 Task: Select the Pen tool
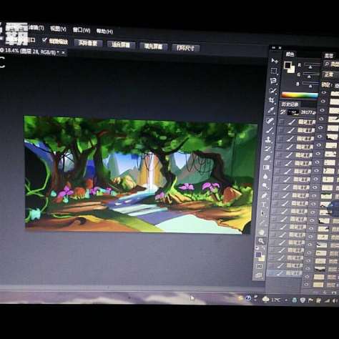264,195
